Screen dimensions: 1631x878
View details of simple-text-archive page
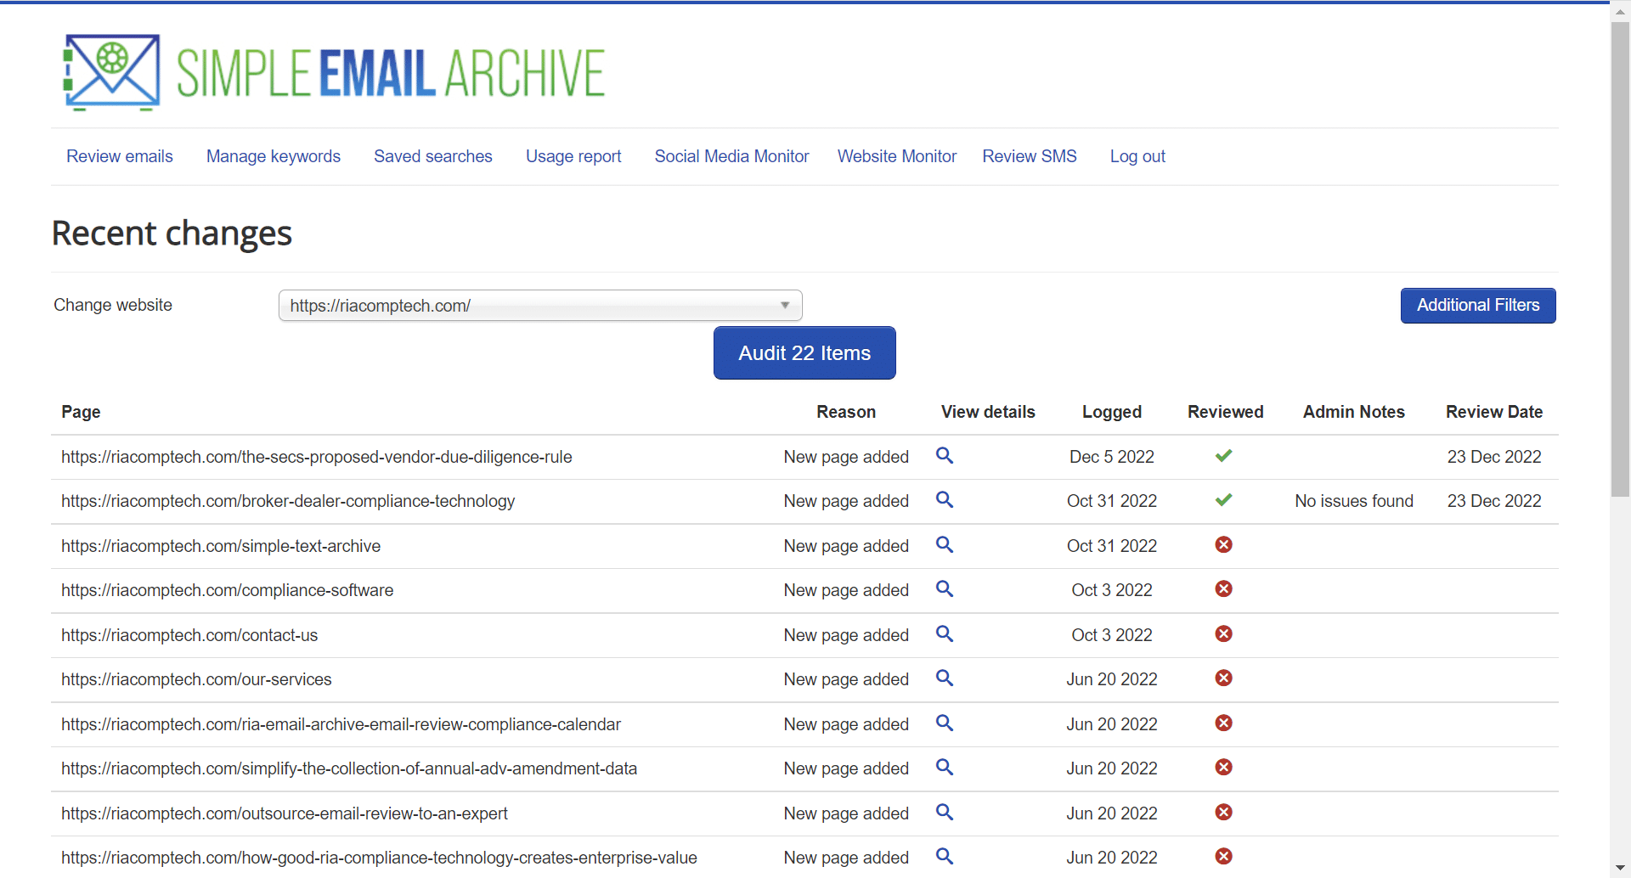tap(944, 545)
